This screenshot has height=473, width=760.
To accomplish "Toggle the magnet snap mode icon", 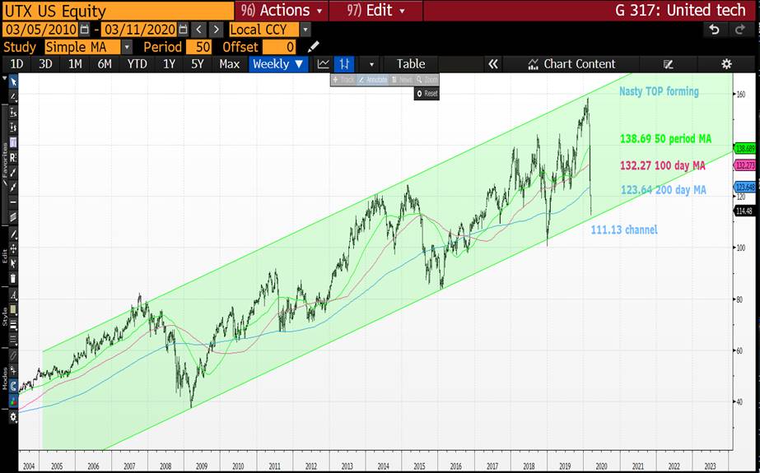I will 13,387.
